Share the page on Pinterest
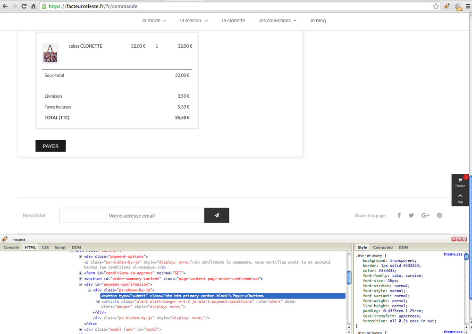Screen dimensions: 472x334 click(439, 215)
